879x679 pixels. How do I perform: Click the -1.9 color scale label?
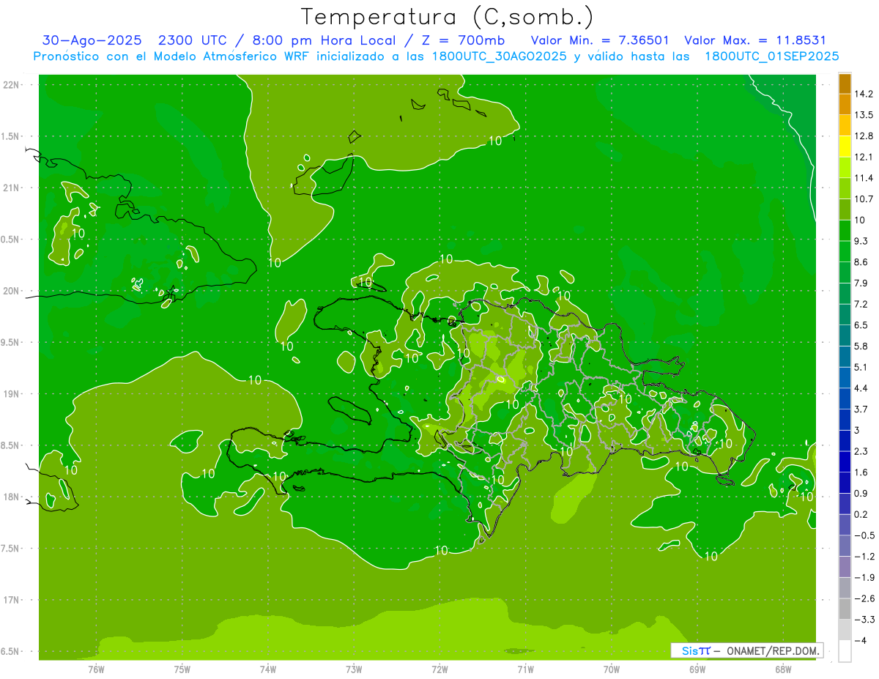point(864,577)
